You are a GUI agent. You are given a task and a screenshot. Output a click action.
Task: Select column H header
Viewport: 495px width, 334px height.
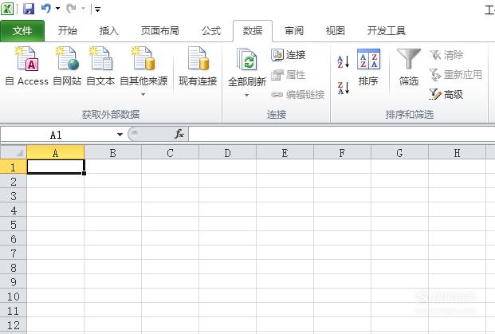pyautogui.click(x=457, y=153)
